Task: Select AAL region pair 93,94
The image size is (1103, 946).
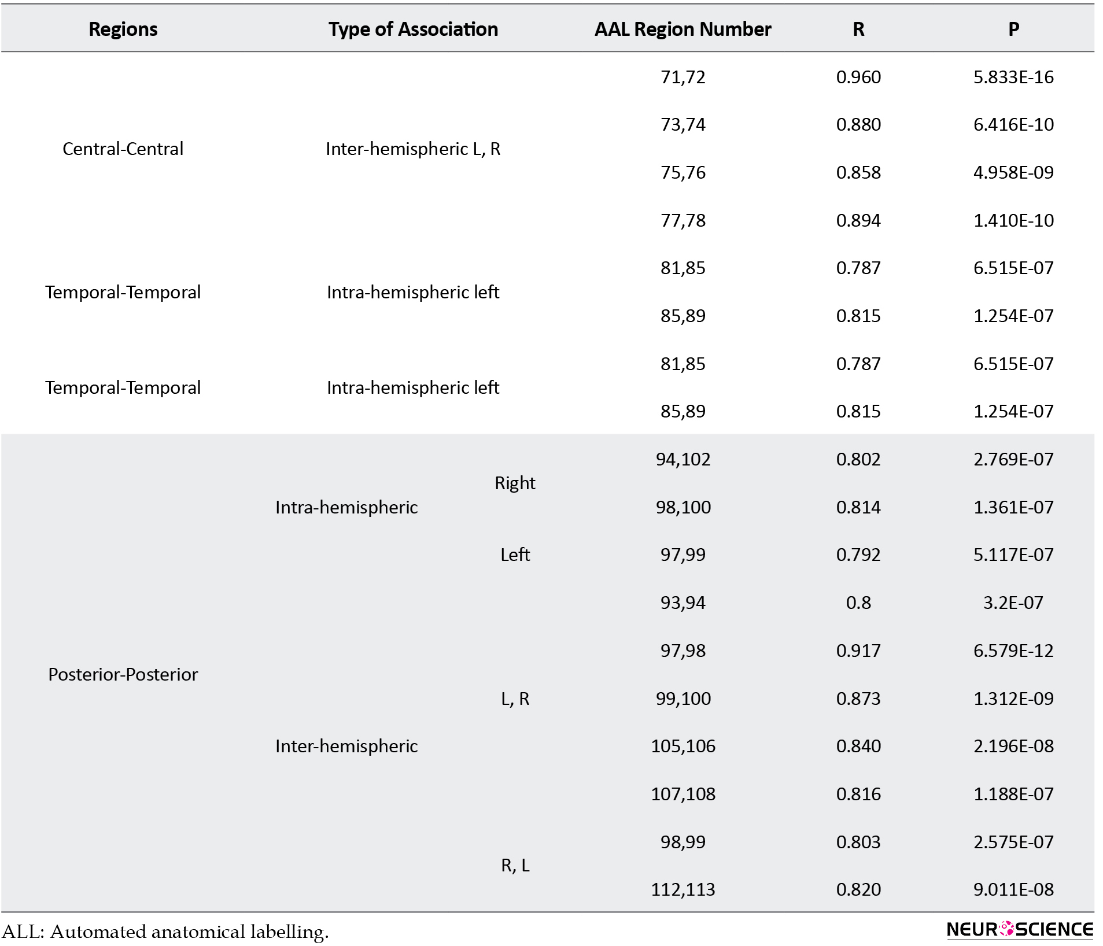Action: point(683,603)
